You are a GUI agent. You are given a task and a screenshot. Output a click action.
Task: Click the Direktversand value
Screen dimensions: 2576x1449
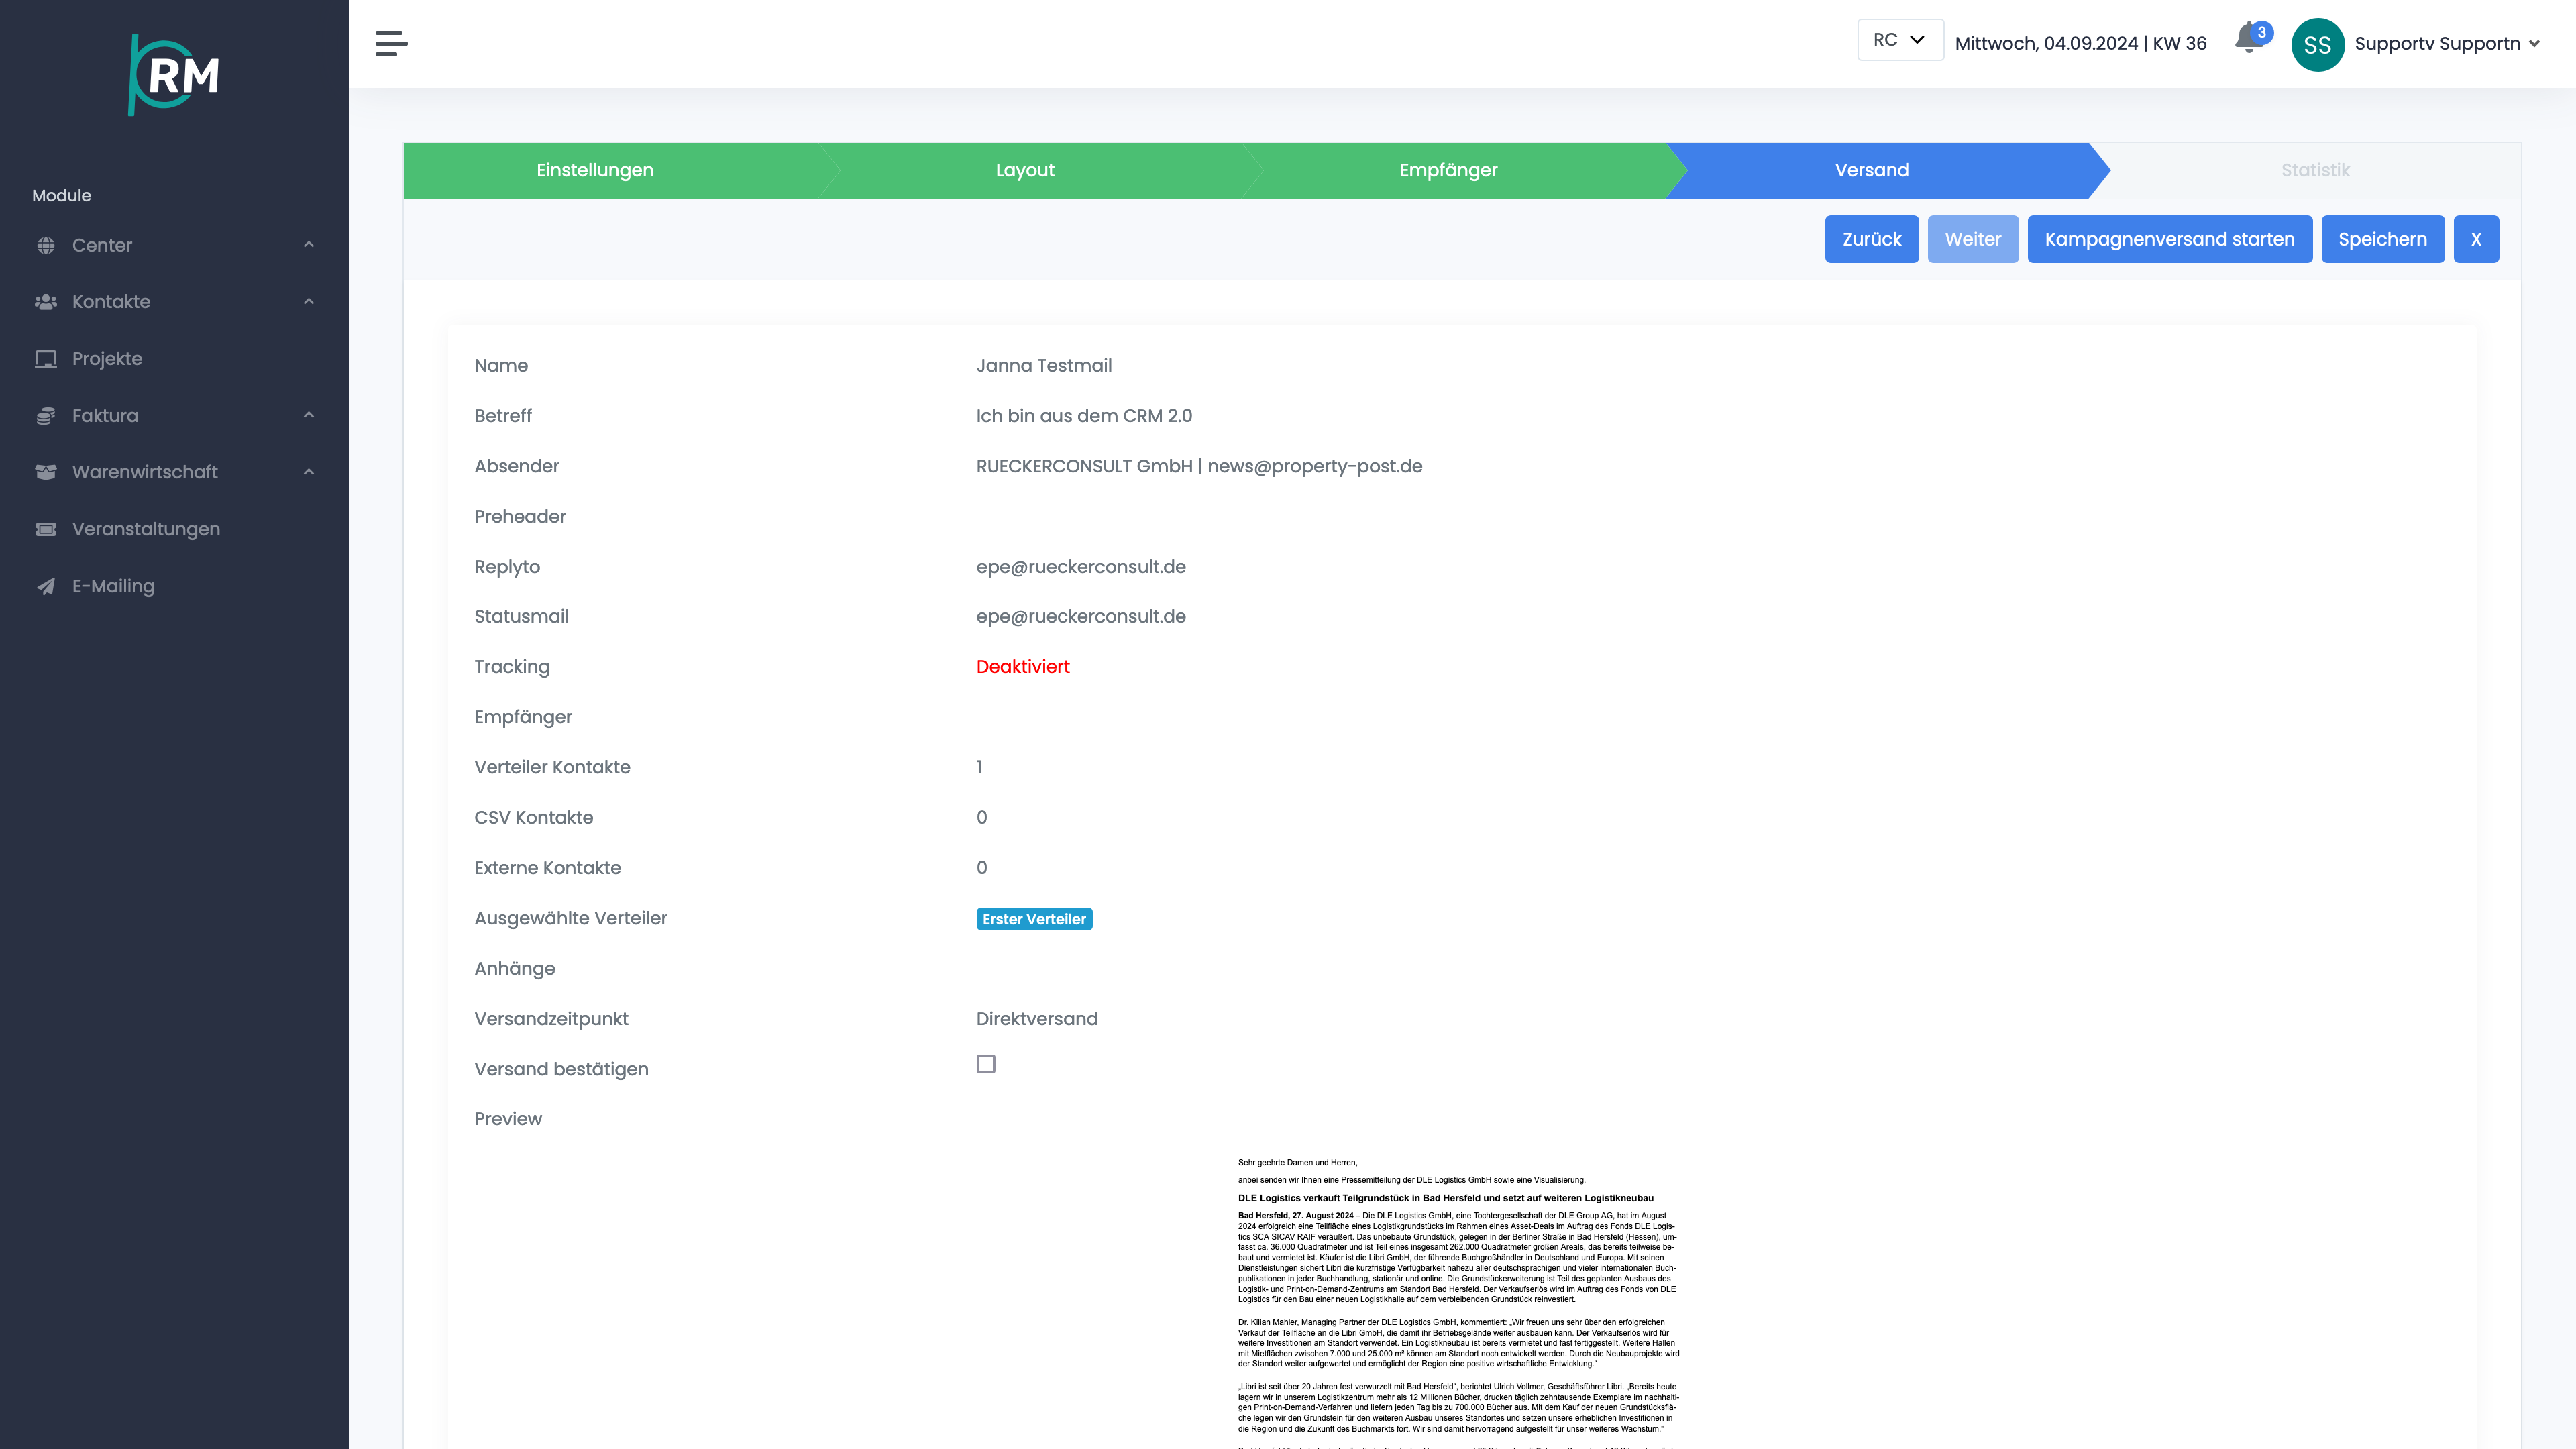[1037, 1019]
